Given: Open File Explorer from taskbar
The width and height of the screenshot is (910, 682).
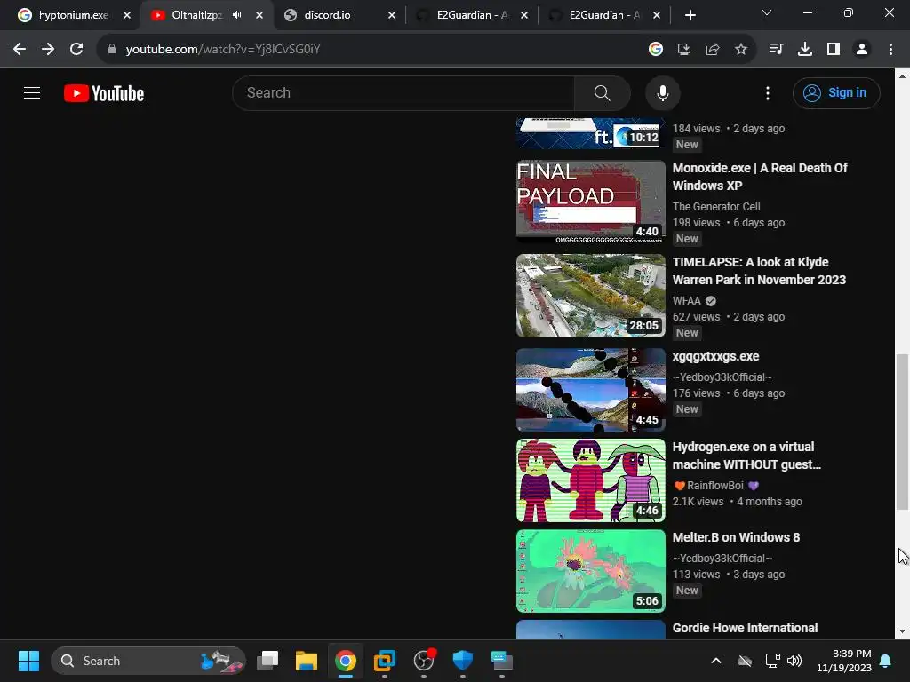Looking at the screenshot, I should (307, 661).
